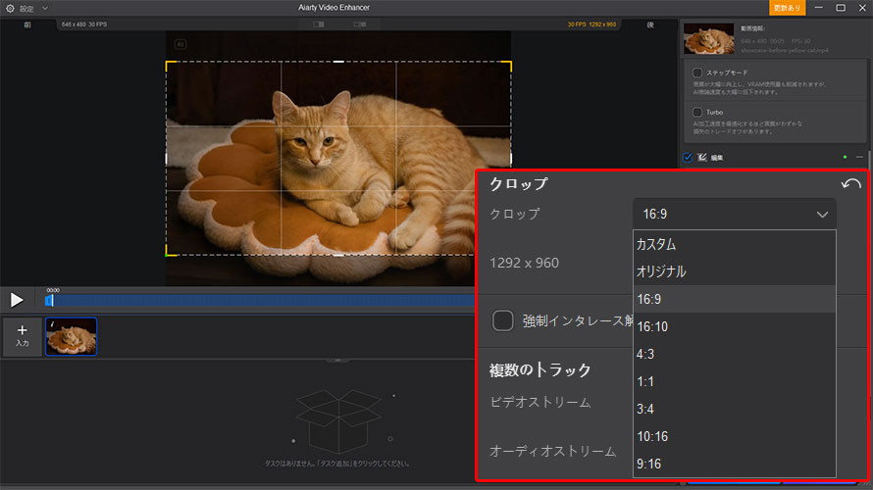
Task: Click the AI badge on preview
Action: click(x=180, y=44)
